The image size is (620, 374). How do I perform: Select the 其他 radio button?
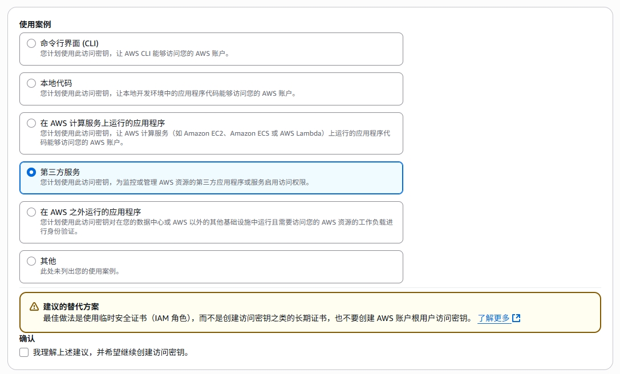point(31,261)
